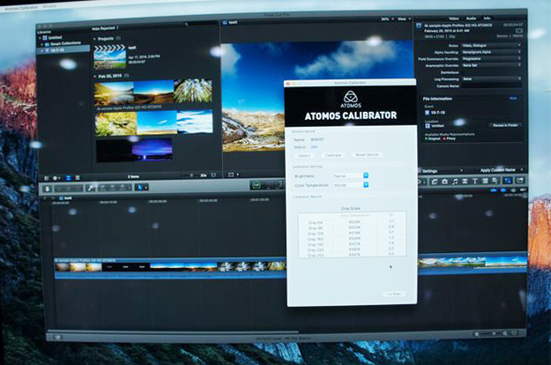
Task: Click Reveal in Finder button
Action: [505, 125]
